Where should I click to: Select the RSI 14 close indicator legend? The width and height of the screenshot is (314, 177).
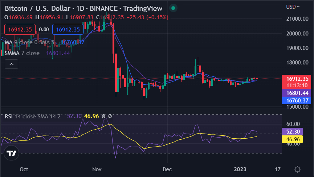pyautogui.click(x=33, y=116)
